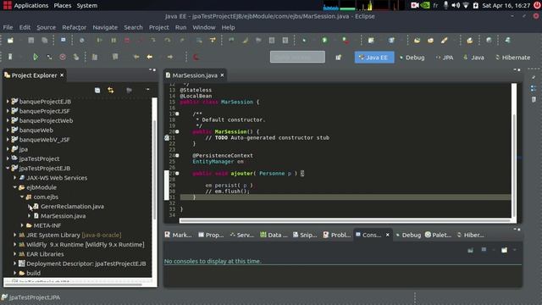
Task: Open the Source menu
Action: tap(46, 27)
